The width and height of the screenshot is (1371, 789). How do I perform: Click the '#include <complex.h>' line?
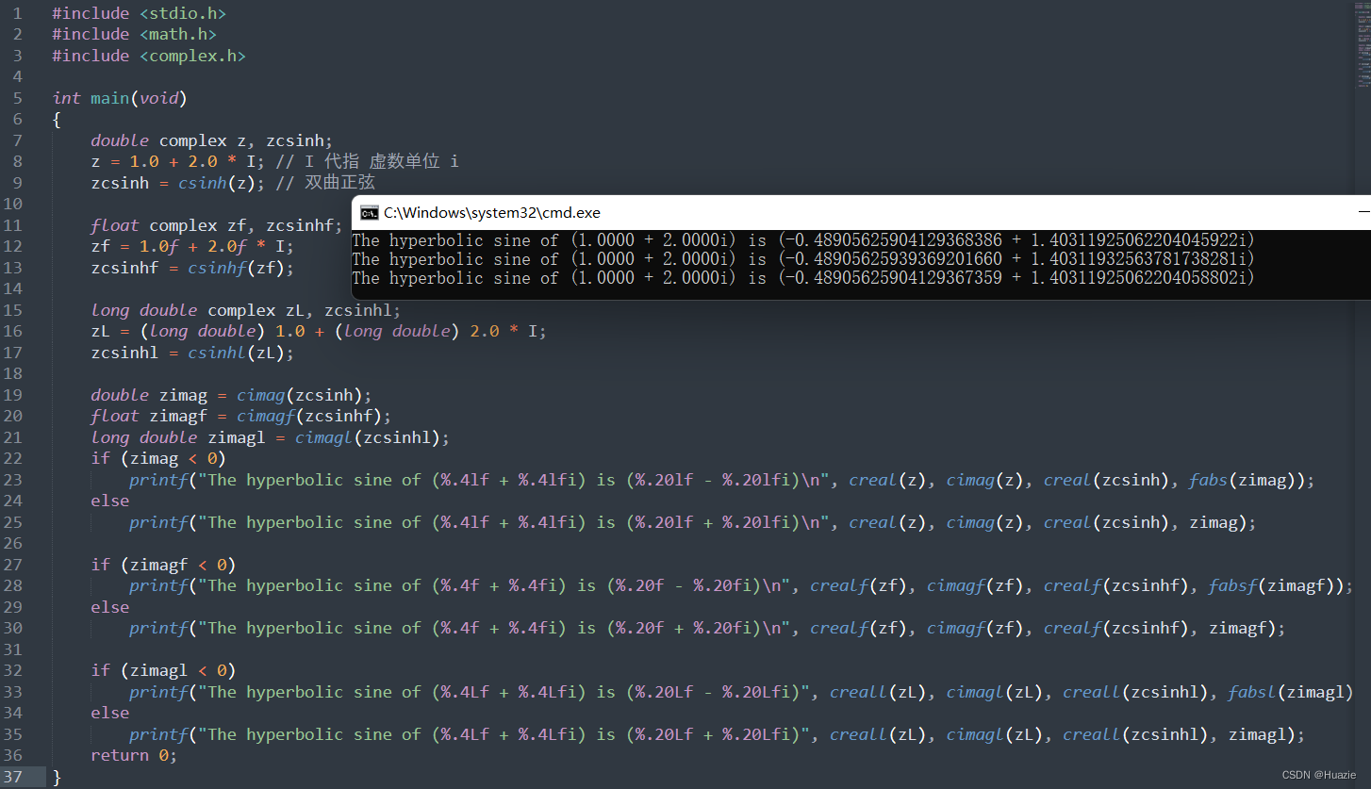tap(149, 56)
